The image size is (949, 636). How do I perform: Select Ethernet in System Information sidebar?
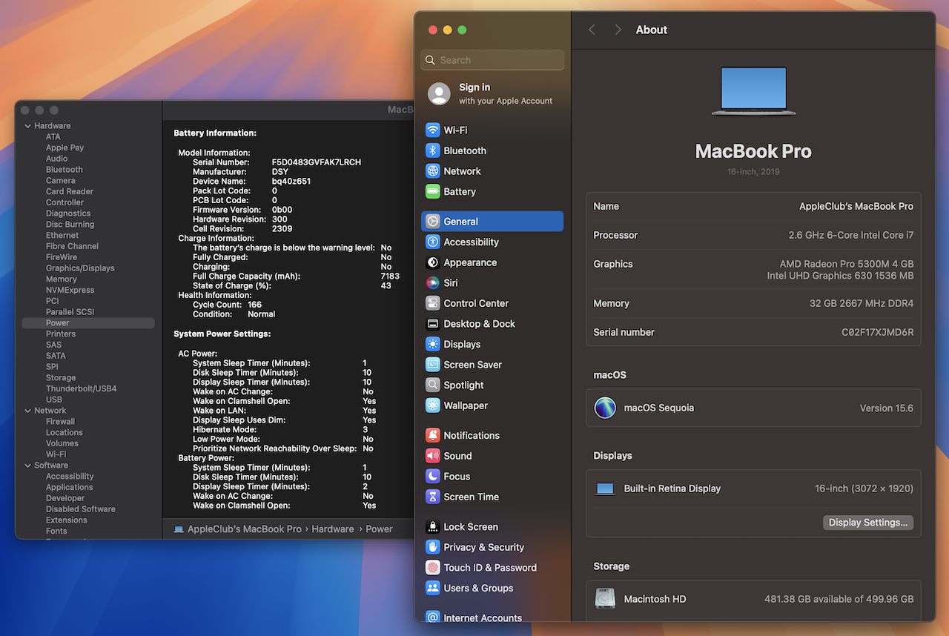click(62, 236)
